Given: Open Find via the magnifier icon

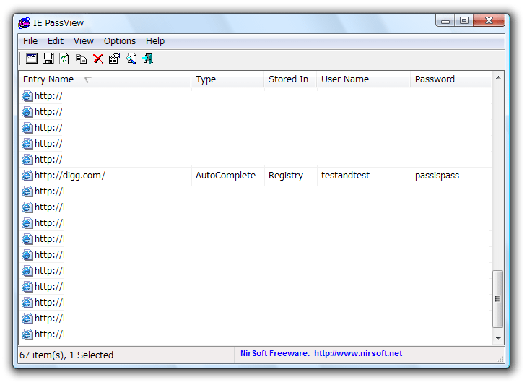Looking at the screenshot, I should pos(131,59).
